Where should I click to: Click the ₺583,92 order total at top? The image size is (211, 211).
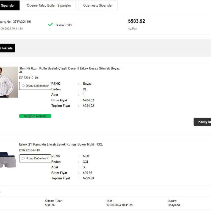(136, 21)
